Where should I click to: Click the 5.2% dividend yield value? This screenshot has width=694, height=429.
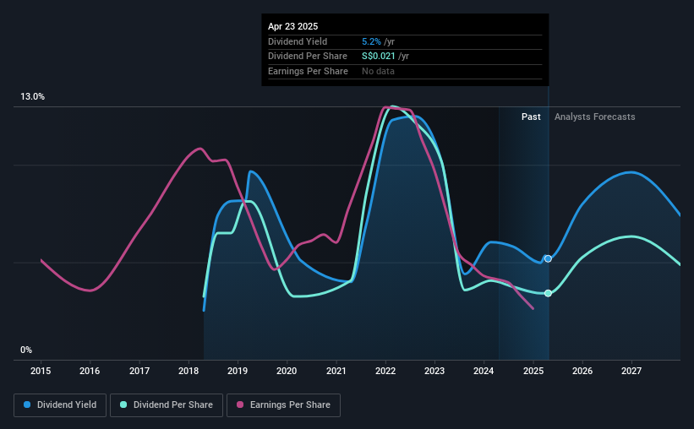[x=371, y=41]
